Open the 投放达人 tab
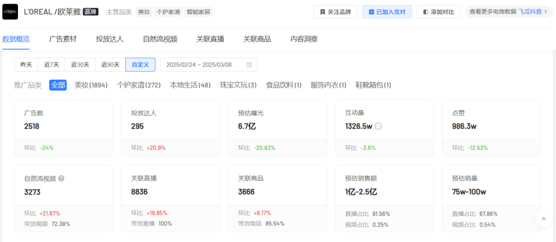Image resolution: width=556 pixels, height=242 pixels. coord(110,39)
